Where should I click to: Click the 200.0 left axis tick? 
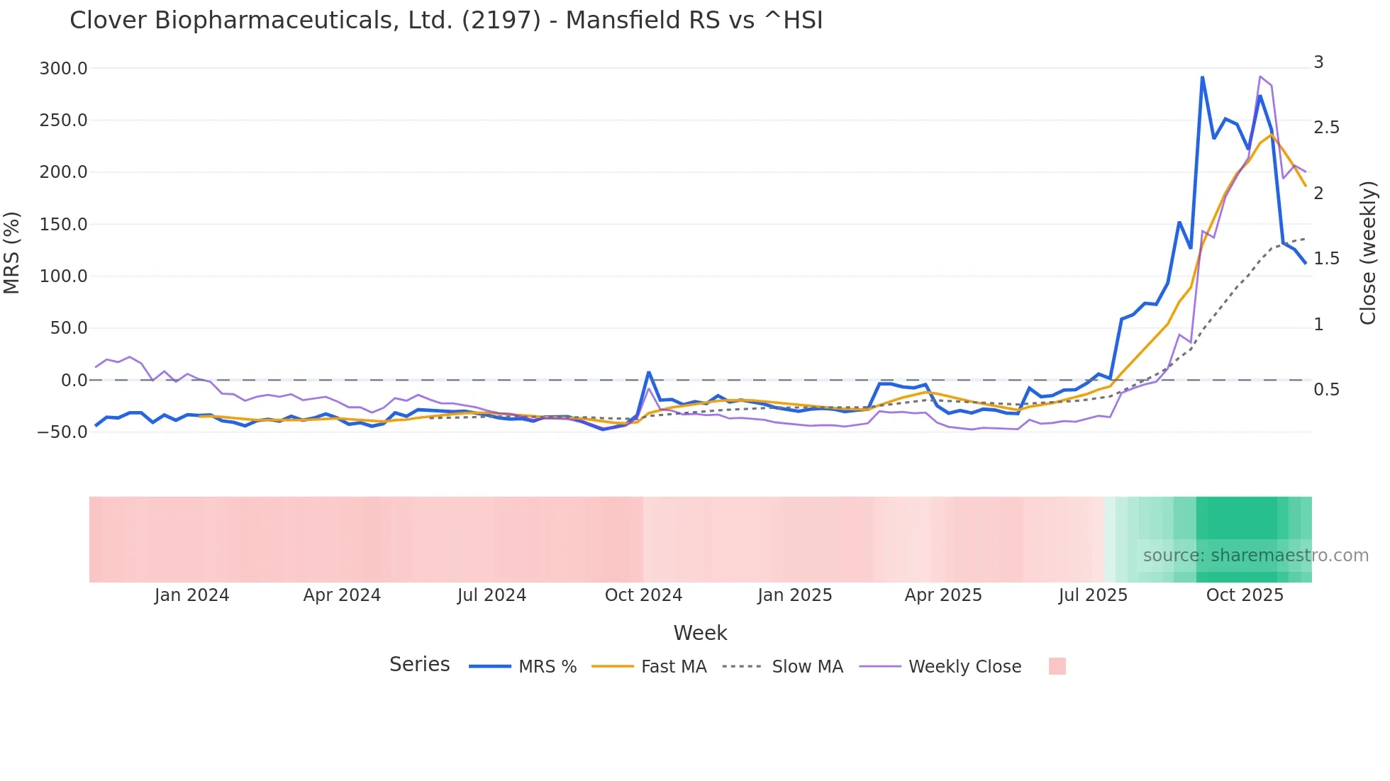63,172
